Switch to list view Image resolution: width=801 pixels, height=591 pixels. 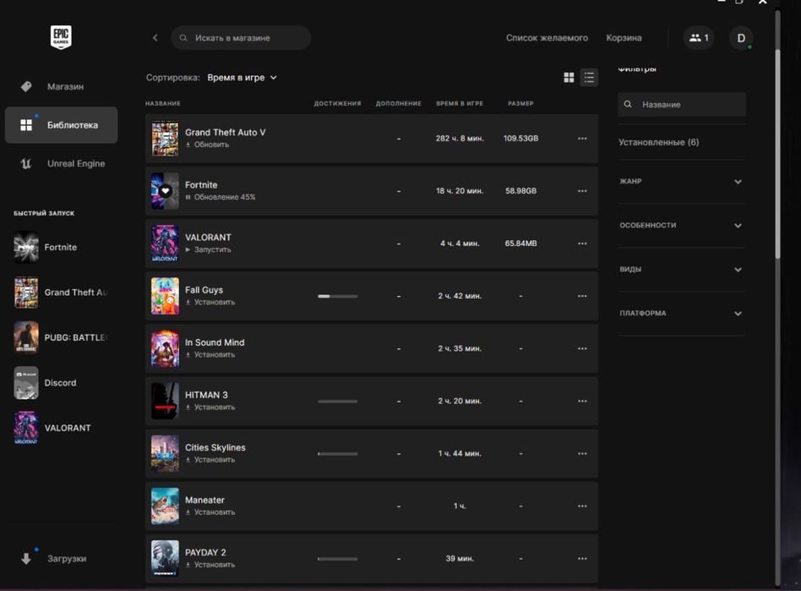click(x=589, y=78)
